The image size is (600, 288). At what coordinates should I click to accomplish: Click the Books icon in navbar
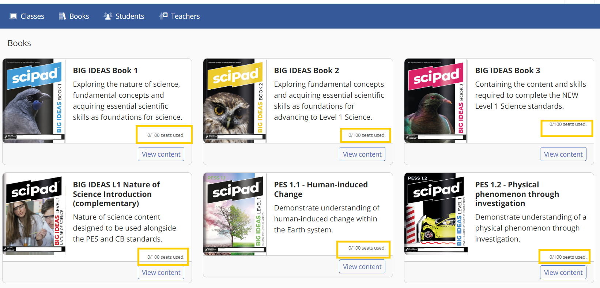coord(62,16)
